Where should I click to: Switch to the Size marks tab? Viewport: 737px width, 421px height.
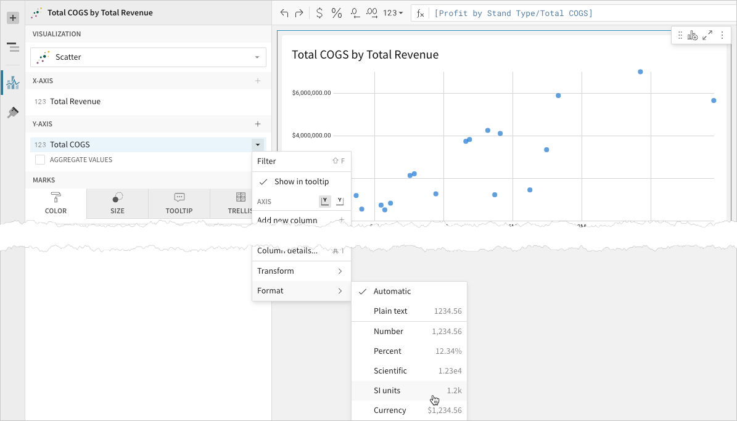[117, 203]
